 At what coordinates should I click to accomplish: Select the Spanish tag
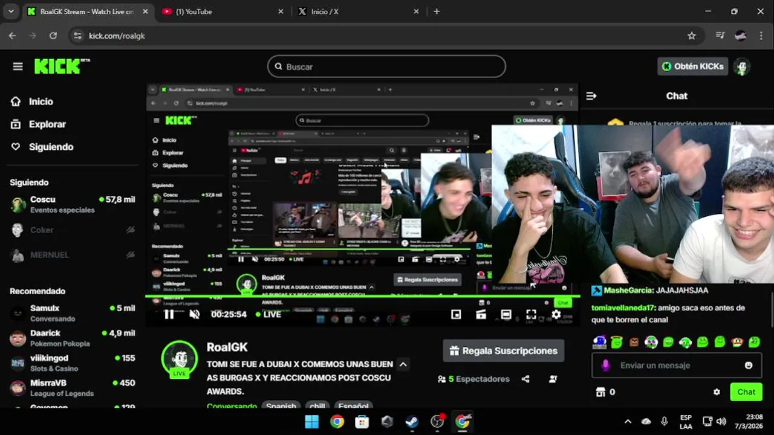click(x=281, y=406)
